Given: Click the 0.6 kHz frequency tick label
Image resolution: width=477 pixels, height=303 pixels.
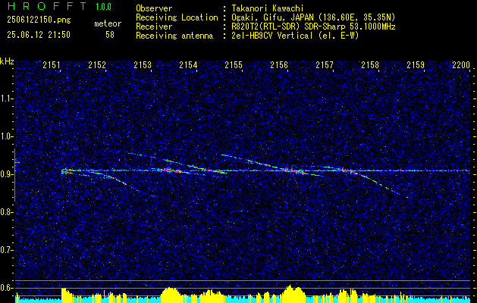Looking at the screenshot, I should click(7, 288).
